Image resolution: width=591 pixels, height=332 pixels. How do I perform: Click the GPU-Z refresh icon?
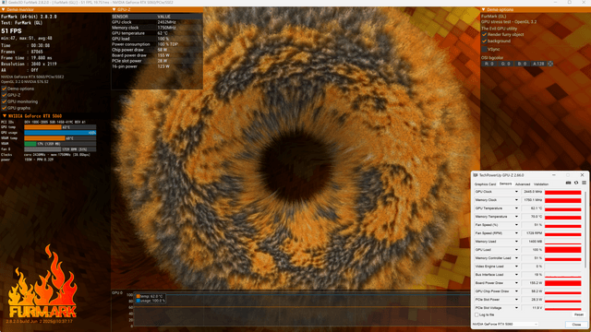tap(576, 183)
